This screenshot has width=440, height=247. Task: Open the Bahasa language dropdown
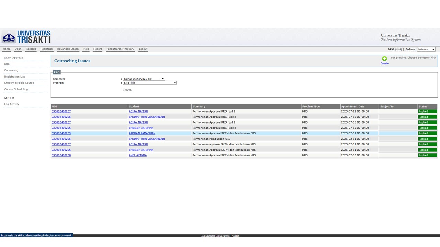coord(426,49)
